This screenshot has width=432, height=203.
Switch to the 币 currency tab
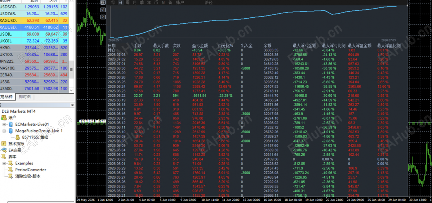coord(156,3)
